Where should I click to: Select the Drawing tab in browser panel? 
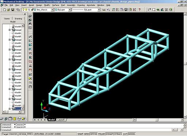click(x=18, y=19)
